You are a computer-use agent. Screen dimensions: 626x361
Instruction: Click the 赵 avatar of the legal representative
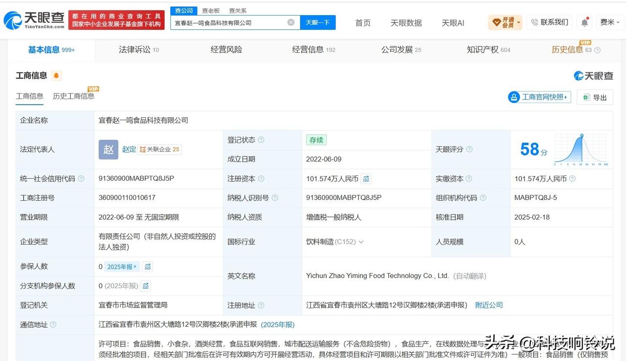(x=109, y=149)
